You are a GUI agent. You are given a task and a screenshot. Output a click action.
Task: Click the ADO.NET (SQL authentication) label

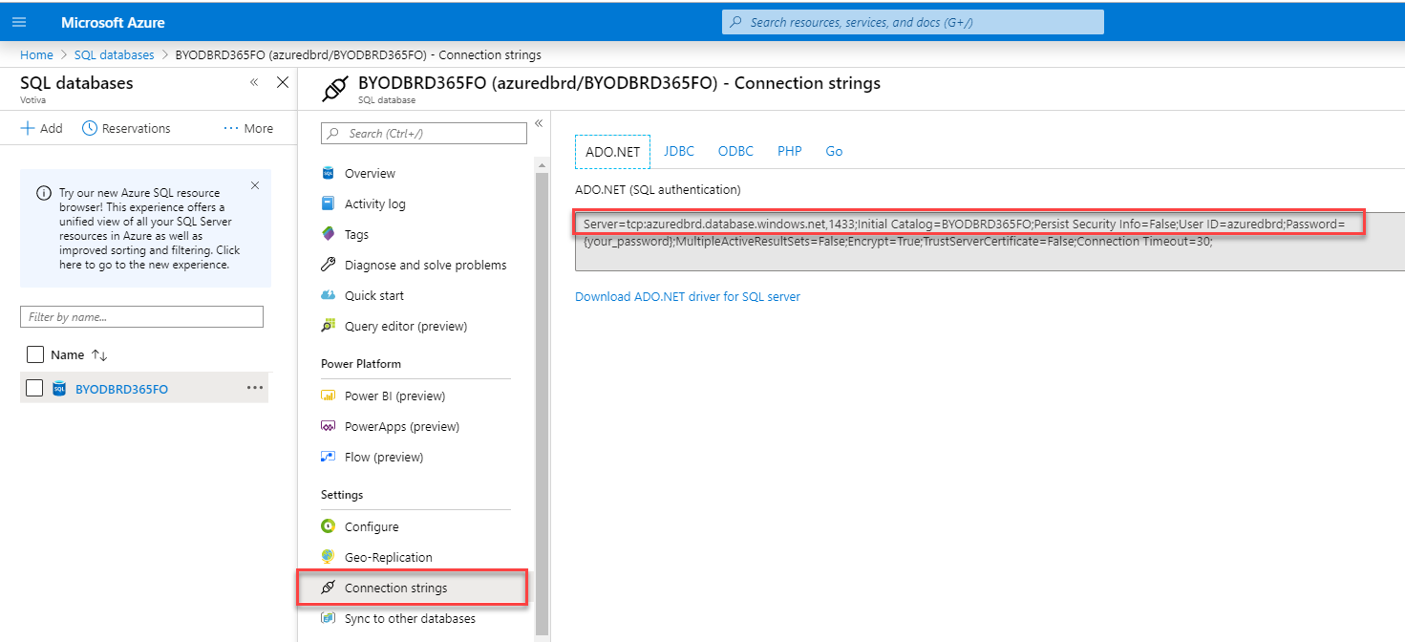click(x=657, y=189)
